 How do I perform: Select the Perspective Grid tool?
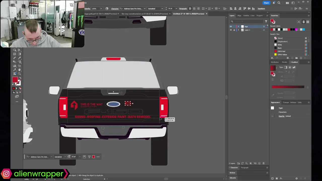tap(19, 50)
